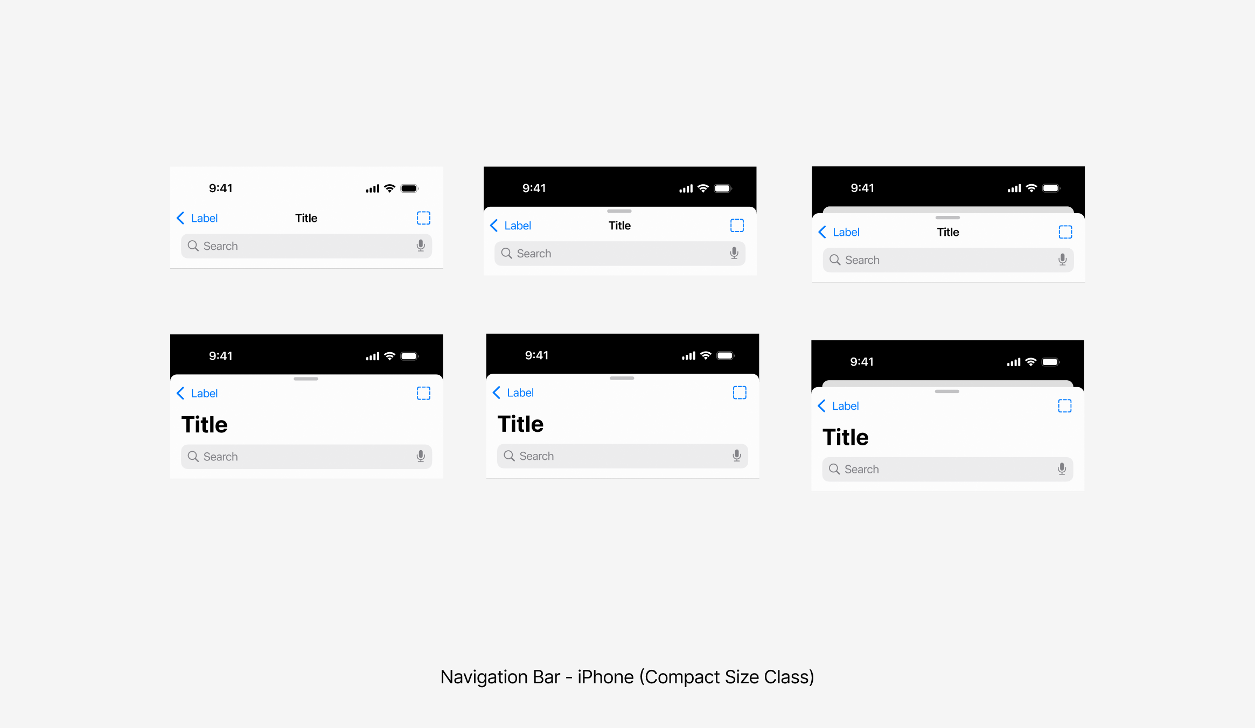Click the Search field under the bottom-left large Title

306,457
